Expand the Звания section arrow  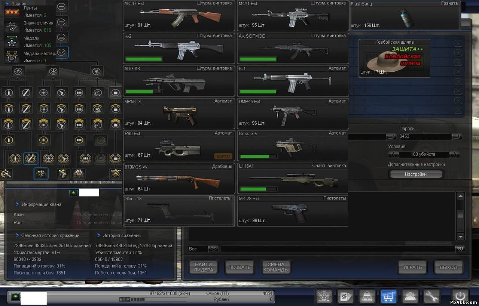tap(7, 4)
